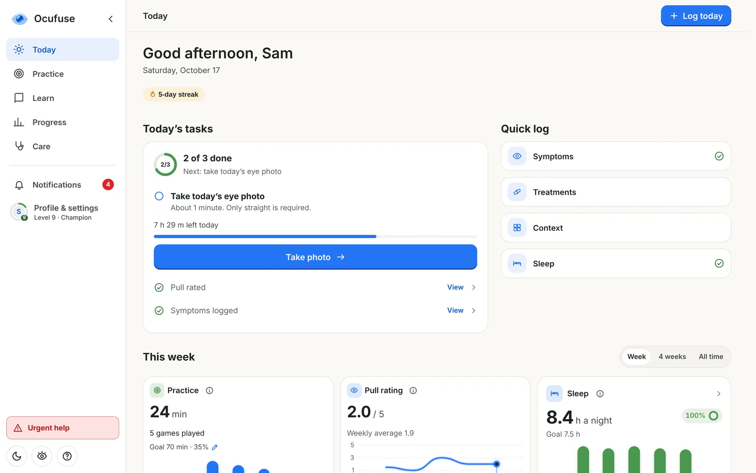The image size is (756, 473).
Task: Open help with the question mark icon
Action: pyautogui.click(x=67, y=456)
